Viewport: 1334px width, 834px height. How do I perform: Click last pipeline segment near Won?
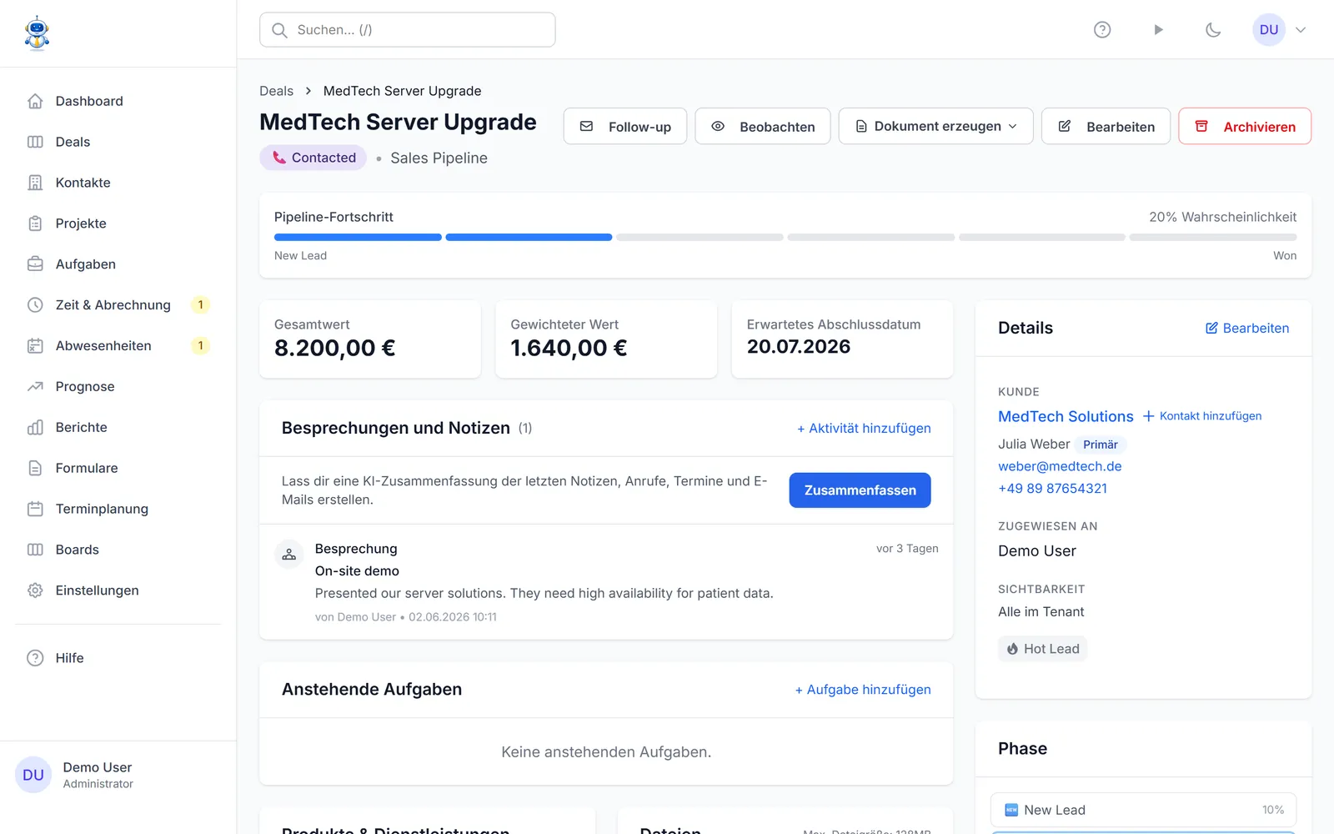click(1213, 238)
